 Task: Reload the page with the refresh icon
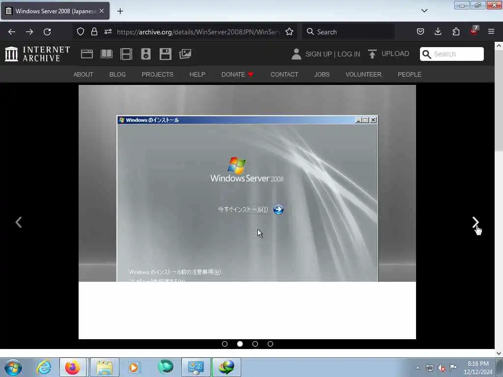click(47, 32)
